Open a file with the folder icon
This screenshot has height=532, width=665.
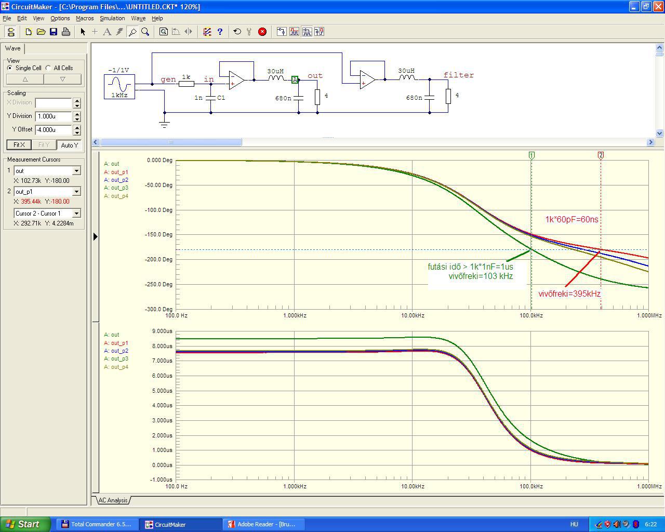pos(41,32)
